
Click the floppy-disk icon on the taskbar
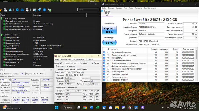pyautogui.click(x=111, y=107)
